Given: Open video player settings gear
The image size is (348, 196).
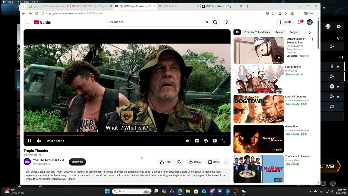Looking at the screenshot, I should pos(206,141).
